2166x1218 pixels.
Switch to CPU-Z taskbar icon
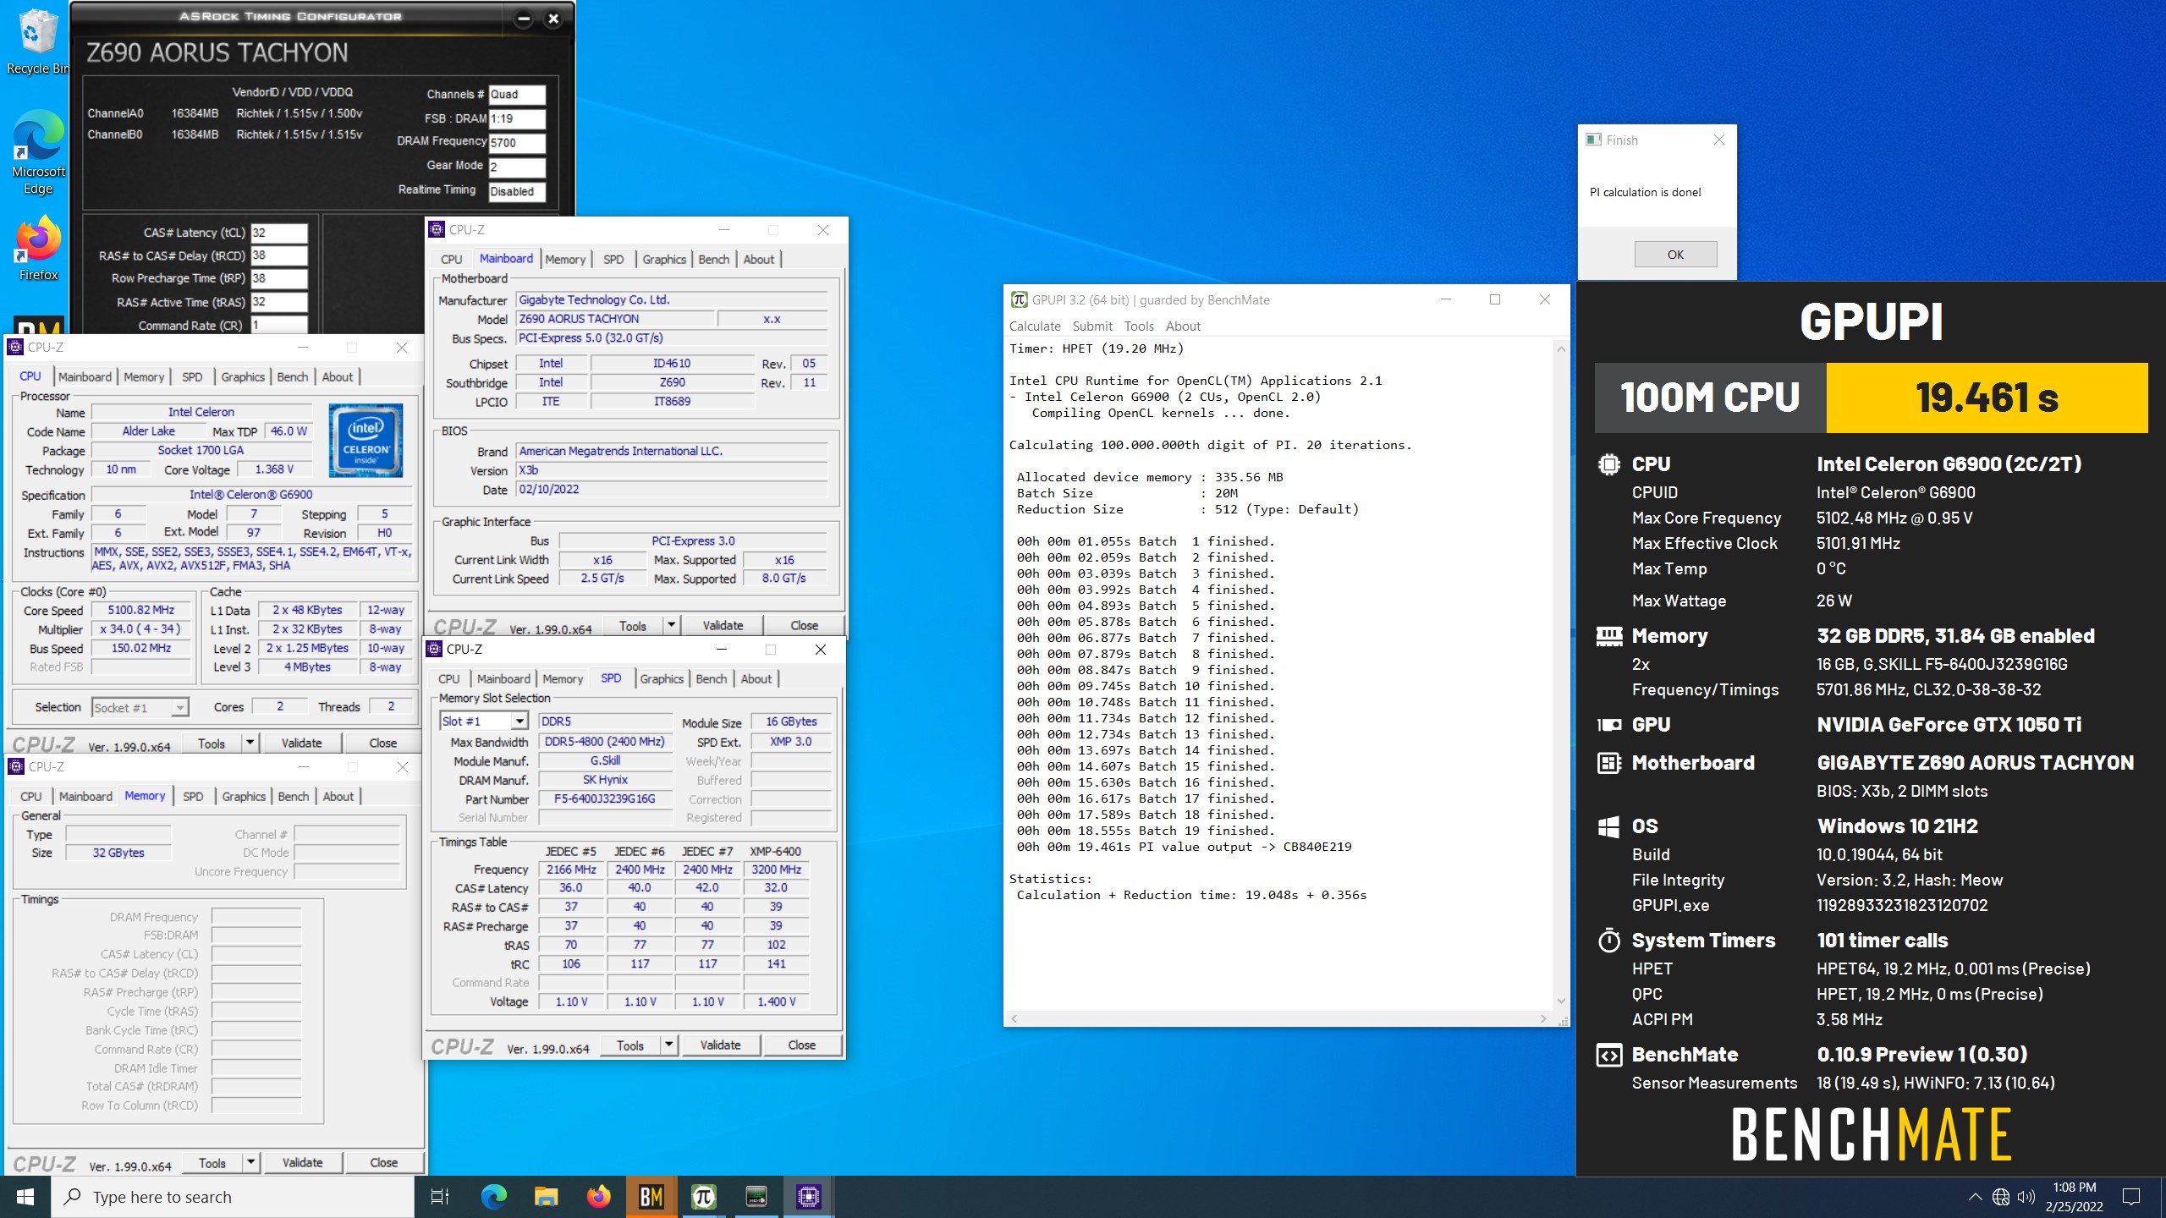(809, 1197)
